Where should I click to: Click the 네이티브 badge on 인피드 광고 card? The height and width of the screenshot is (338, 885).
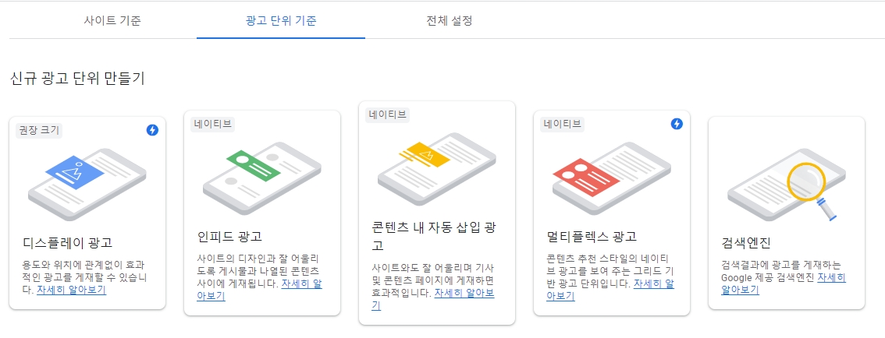(x=213, y=125)
